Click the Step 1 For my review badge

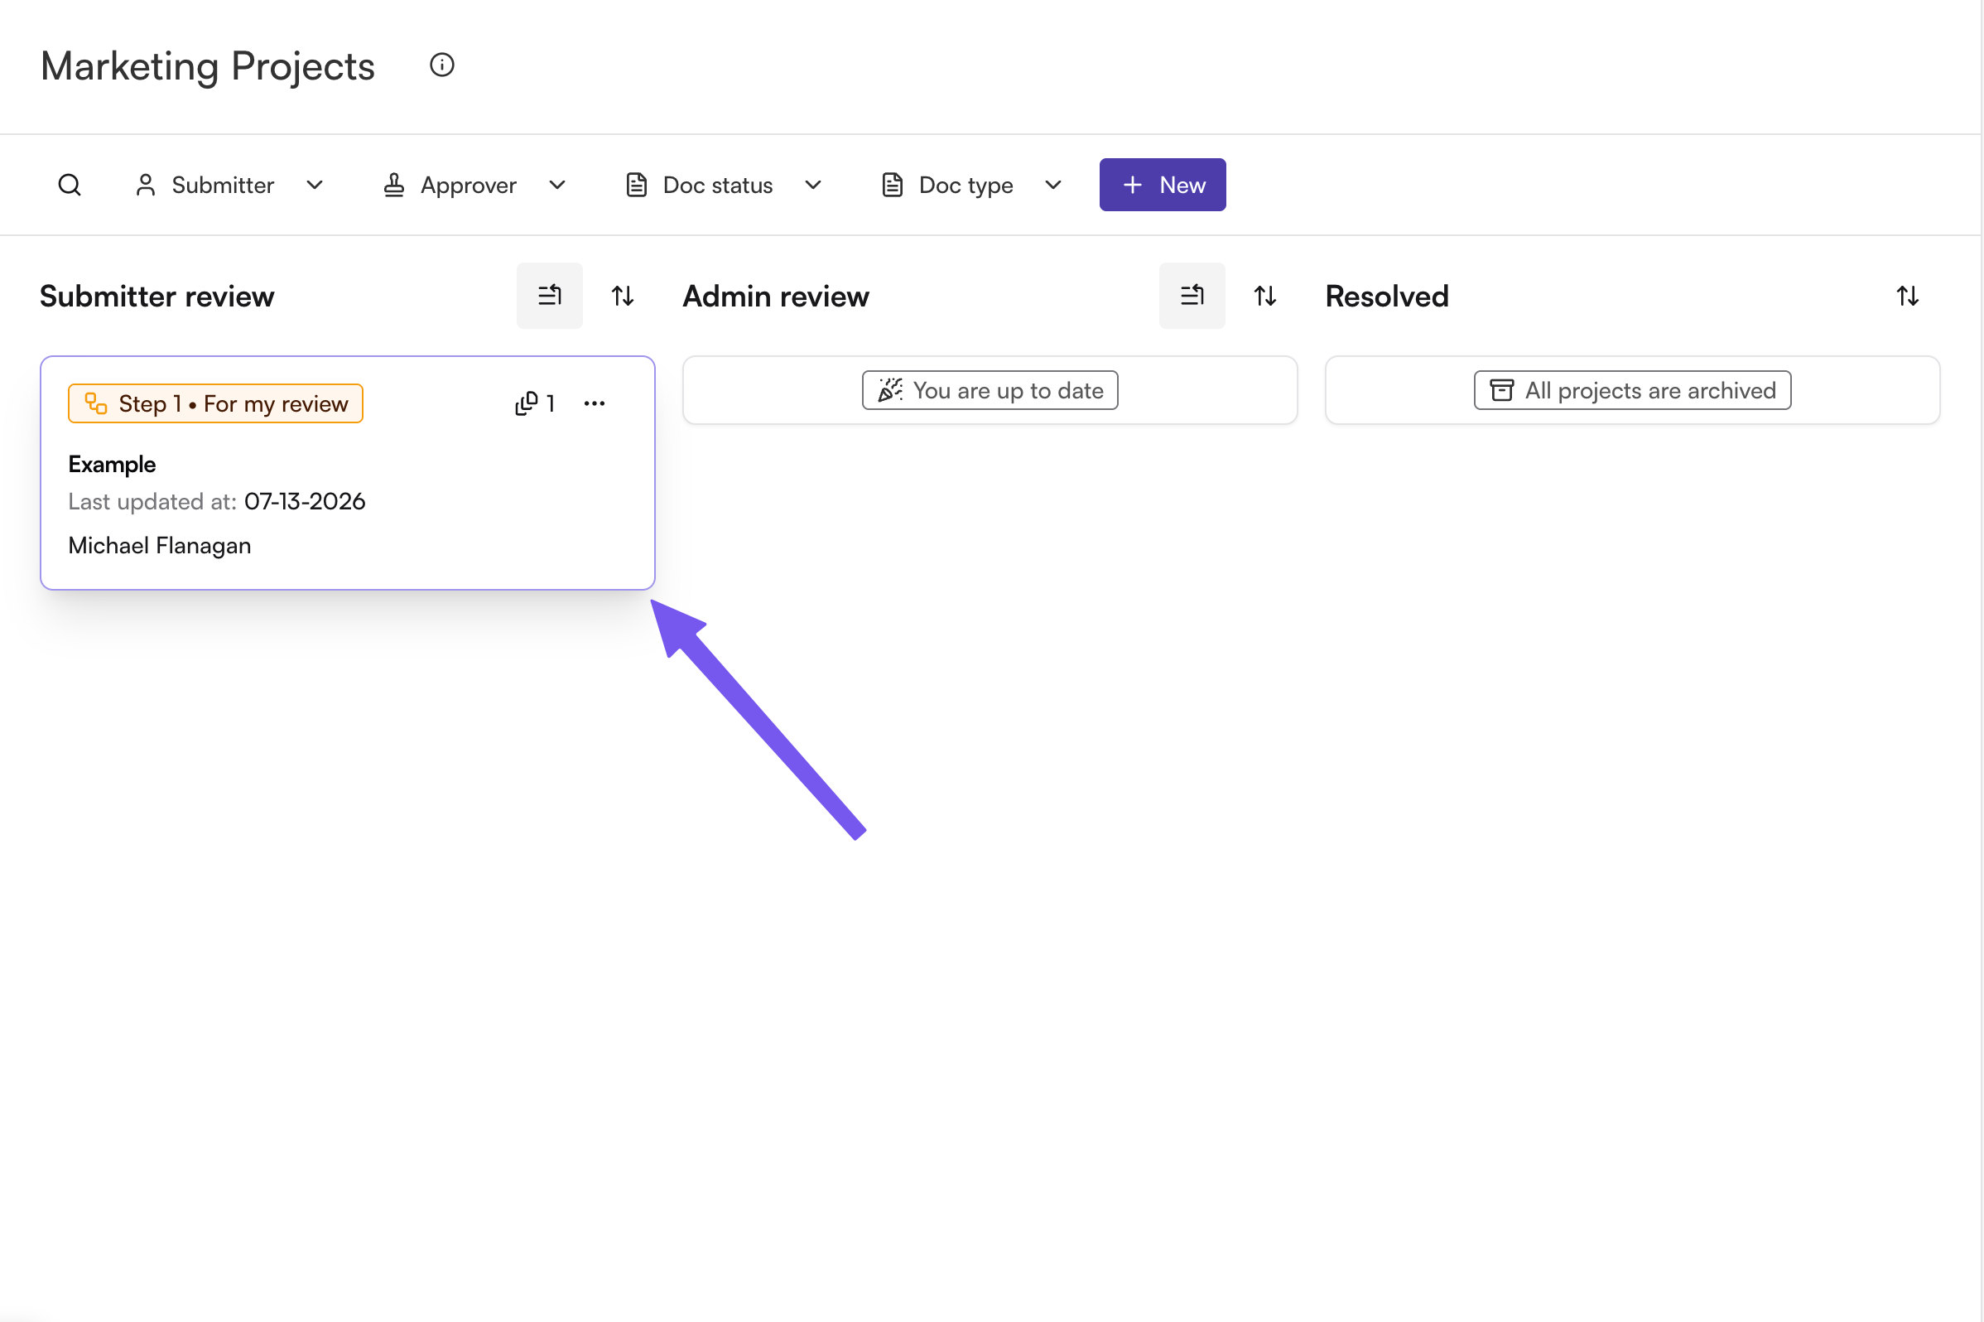216,404
